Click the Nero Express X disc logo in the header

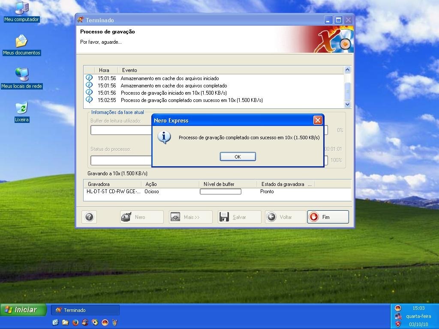click(x=334, y=39)
